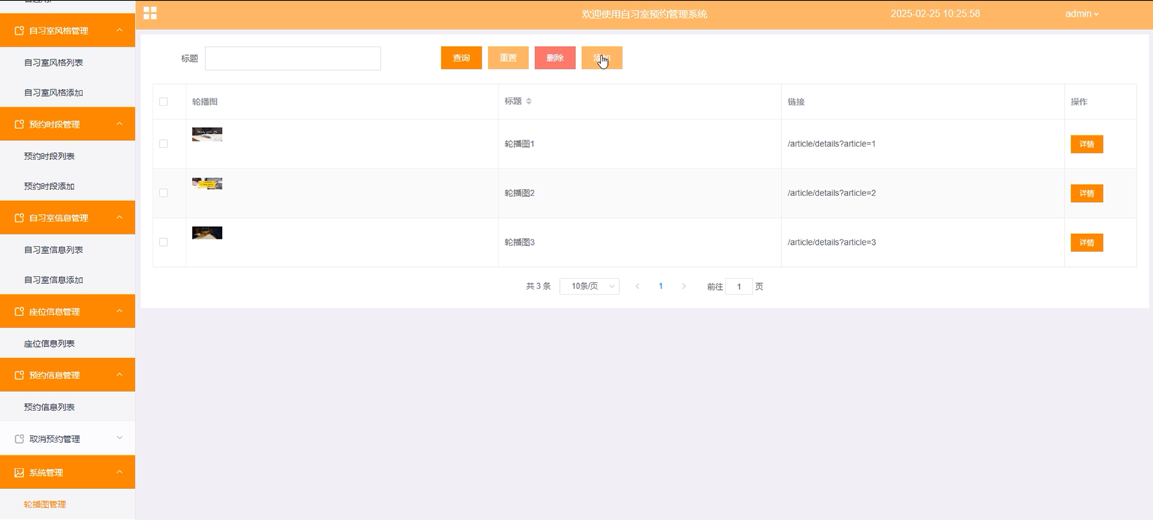Click 详情 button for 轮播图2
Screen dimensions: 1153x520
click(x=1086, y=193)
